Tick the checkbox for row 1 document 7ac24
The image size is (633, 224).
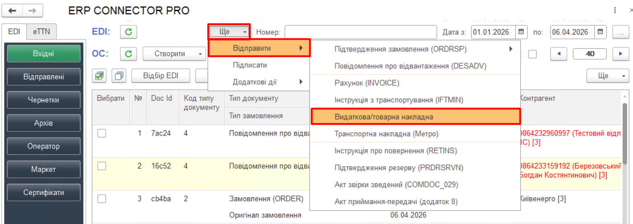pos(102,133)
